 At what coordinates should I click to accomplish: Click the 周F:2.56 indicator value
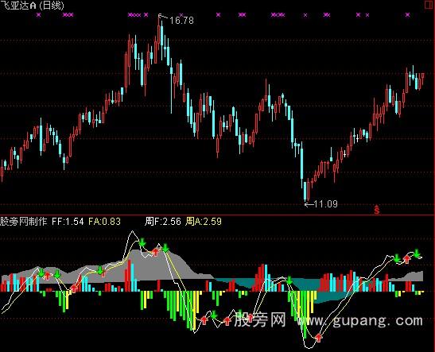(x=163, y=222)
